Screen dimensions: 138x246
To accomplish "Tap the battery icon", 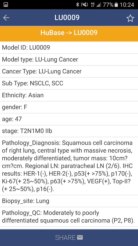I will tap(116, 5).
